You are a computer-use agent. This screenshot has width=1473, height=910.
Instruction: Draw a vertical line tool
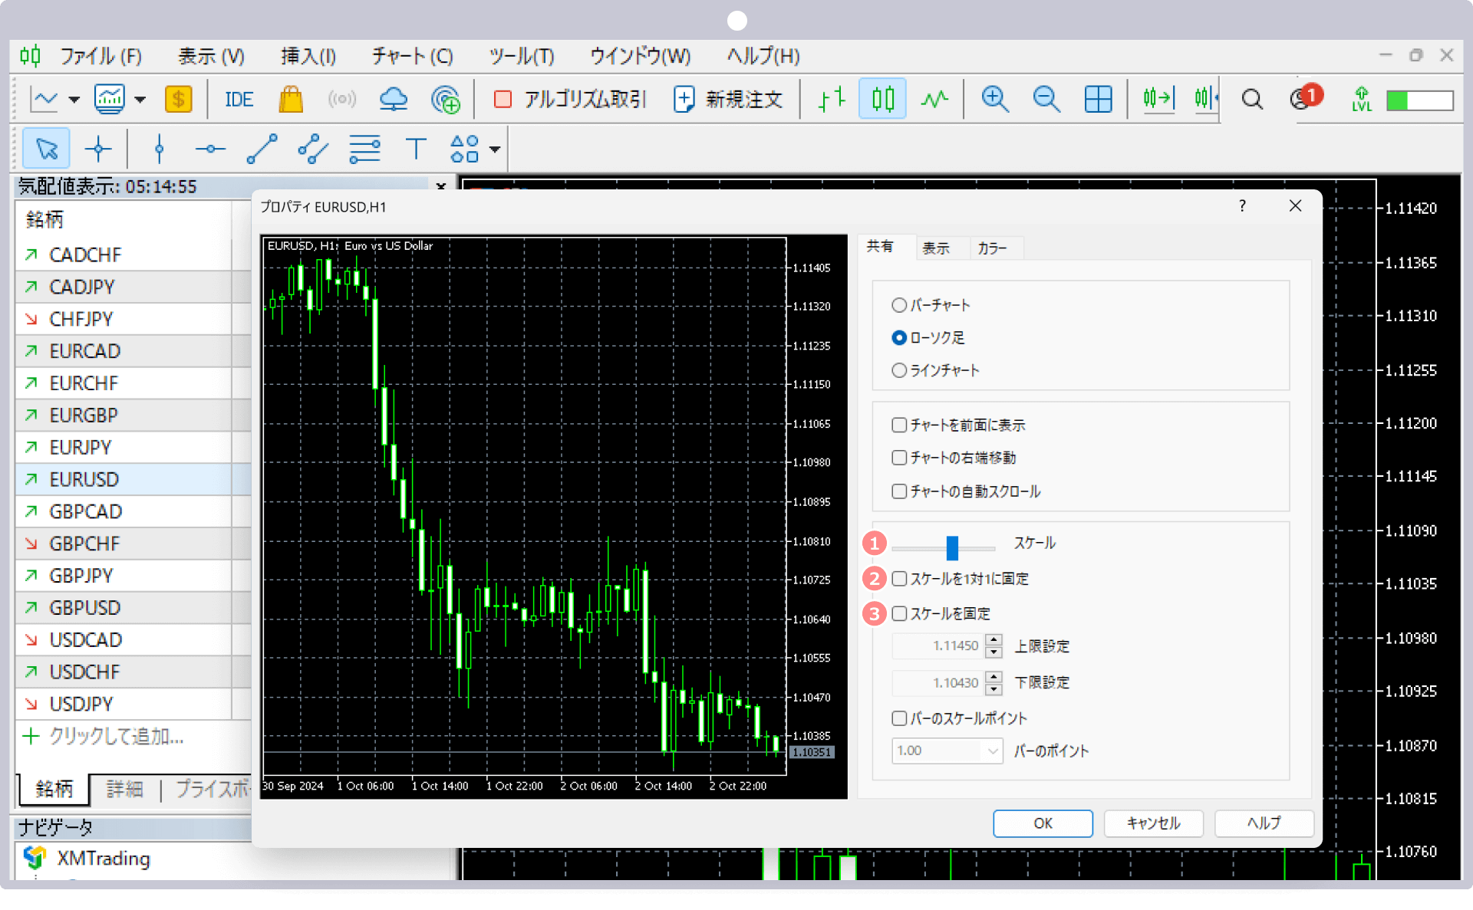tap(159, 149)
